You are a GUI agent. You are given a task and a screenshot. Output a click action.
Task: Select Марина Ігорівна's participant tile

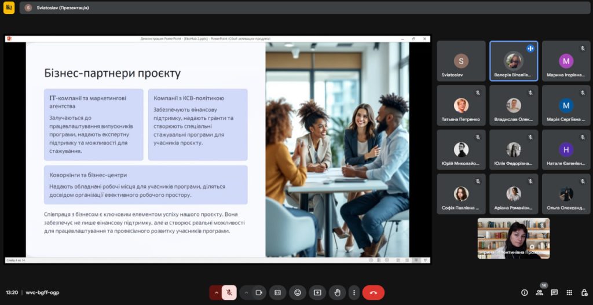pyautogui.click(x=566, y=61)
